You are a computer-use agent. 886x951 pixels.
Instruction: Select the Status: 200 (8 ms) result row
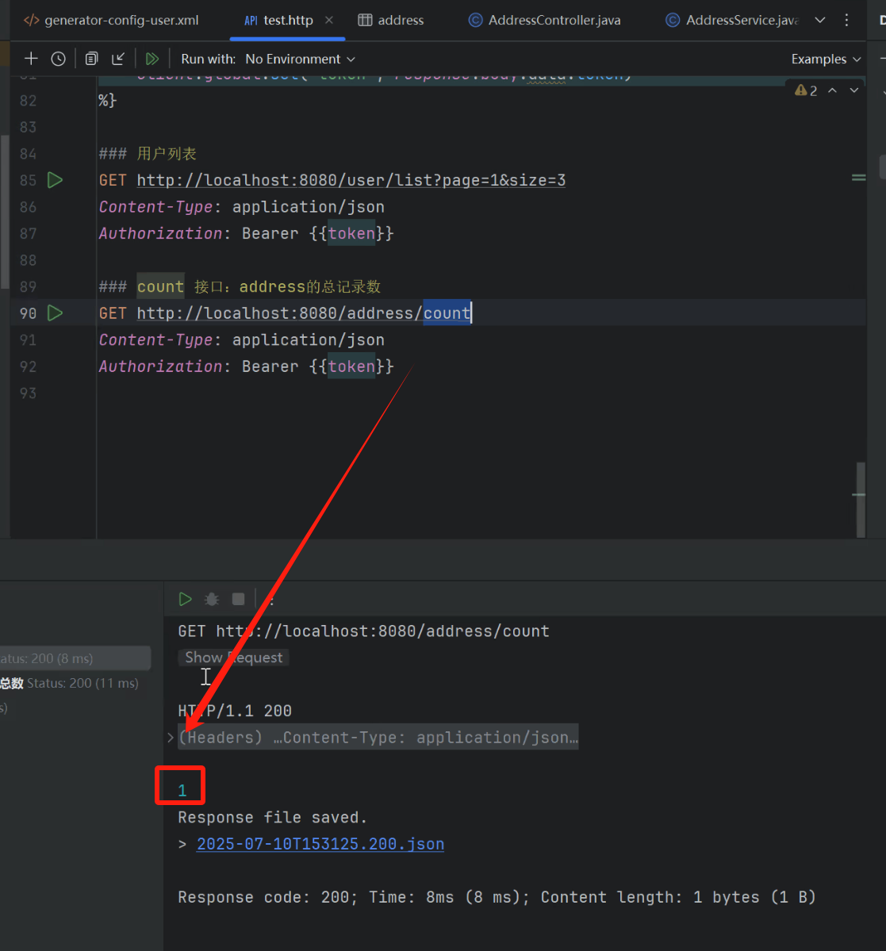coord(75,658)
